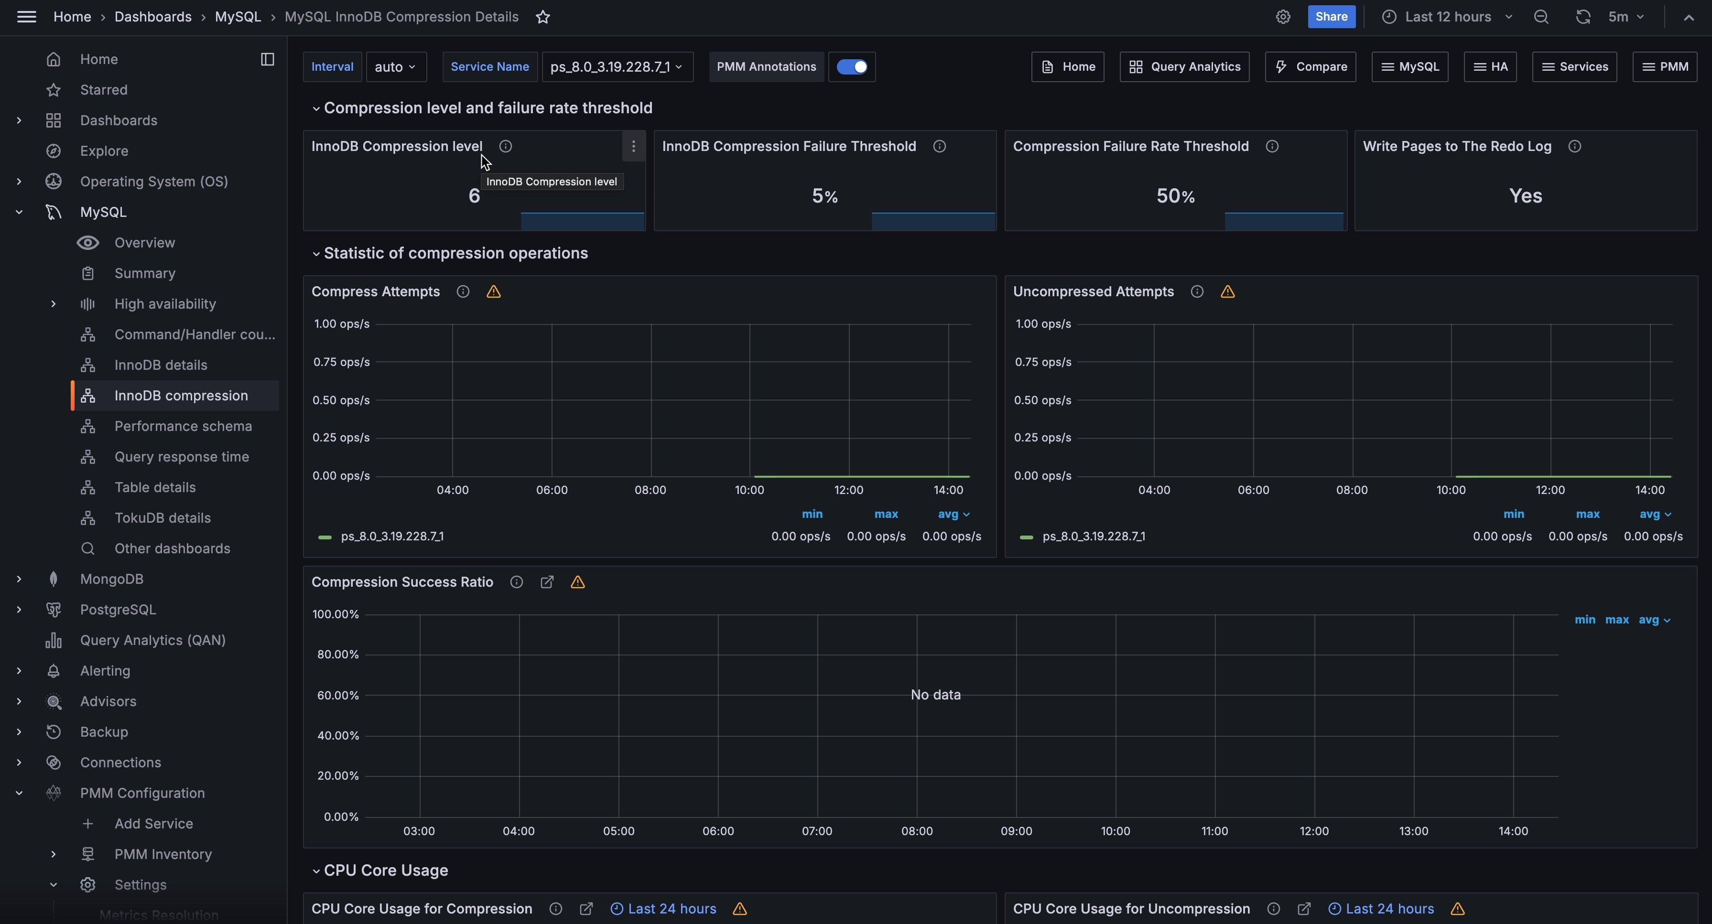Click the Query Analytics link button
1712x924 pixels.
(x=1184, y=67)
